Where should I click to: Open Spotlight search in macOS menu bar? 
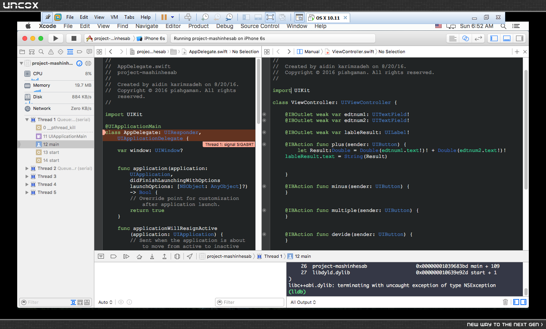pos(503,26)
